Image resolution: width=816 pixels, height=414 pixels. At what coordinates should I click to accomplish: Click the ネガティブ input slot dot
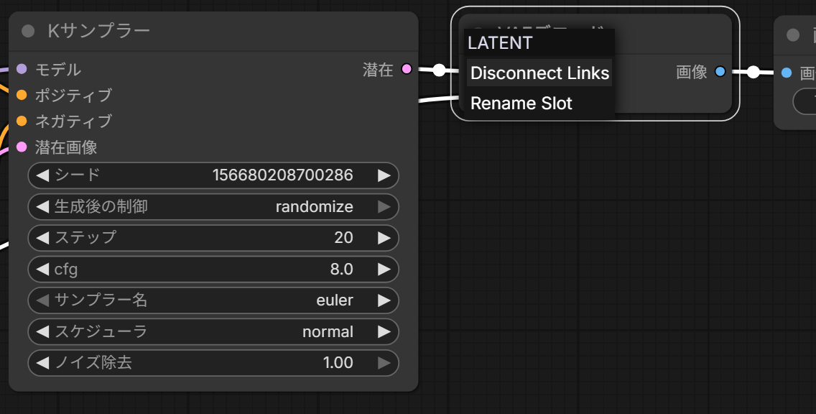[22, 121]
